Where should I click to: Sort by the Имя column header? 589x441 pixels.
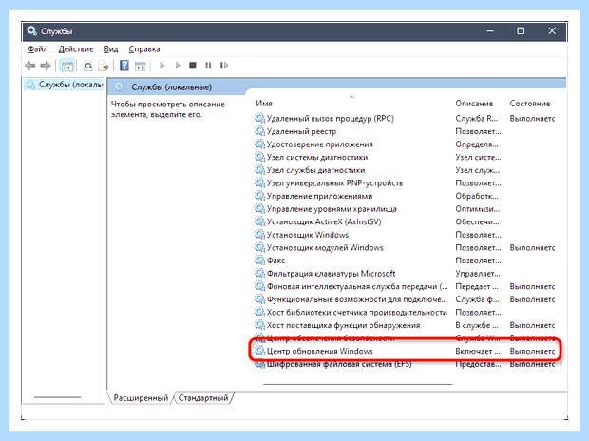pos(264,104)
